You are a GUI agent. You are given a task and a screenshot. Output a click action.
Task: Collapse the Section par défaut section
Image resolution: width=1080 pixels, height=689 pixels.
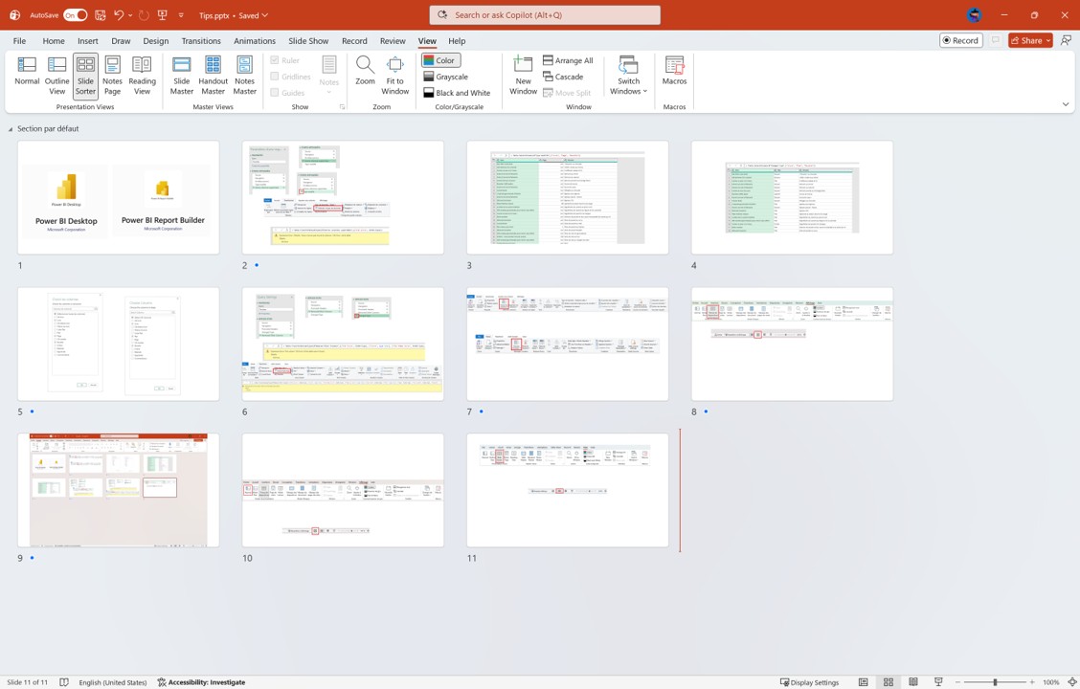11,129
